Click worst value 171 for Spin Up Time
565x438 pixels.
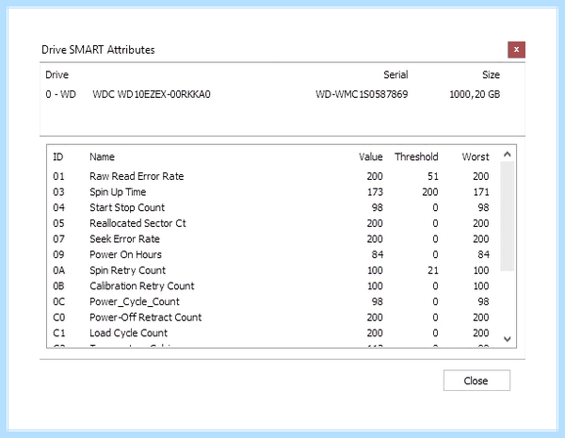[481, 192]
